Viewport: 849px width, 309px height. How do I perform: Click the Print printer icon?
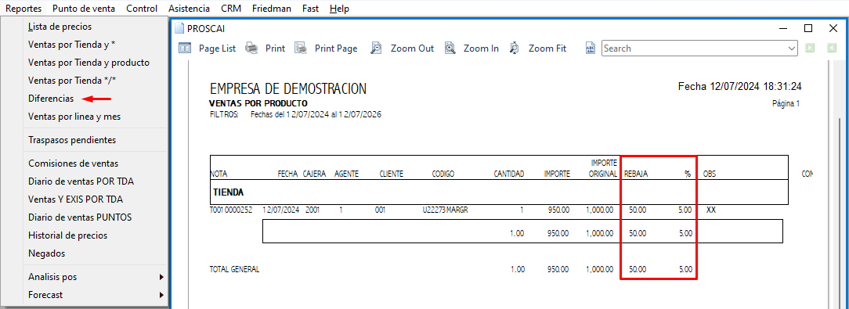pyautogui.click(x=251, y=49)
